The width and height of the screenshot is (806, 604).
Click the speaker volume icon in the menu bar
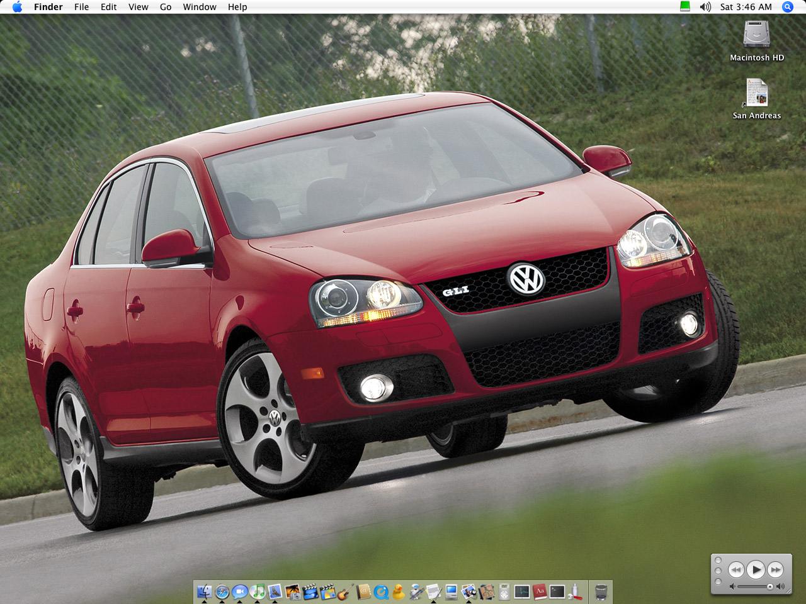coord(705,7)
